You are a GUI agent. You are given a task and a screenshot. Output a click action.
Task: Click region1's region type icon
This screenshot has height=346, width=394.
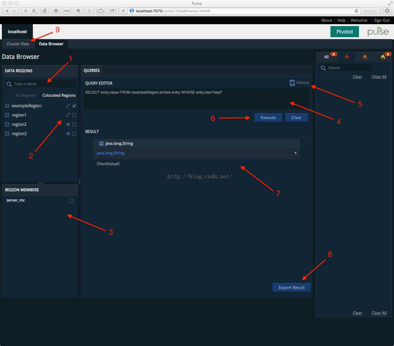pos(68,115)
